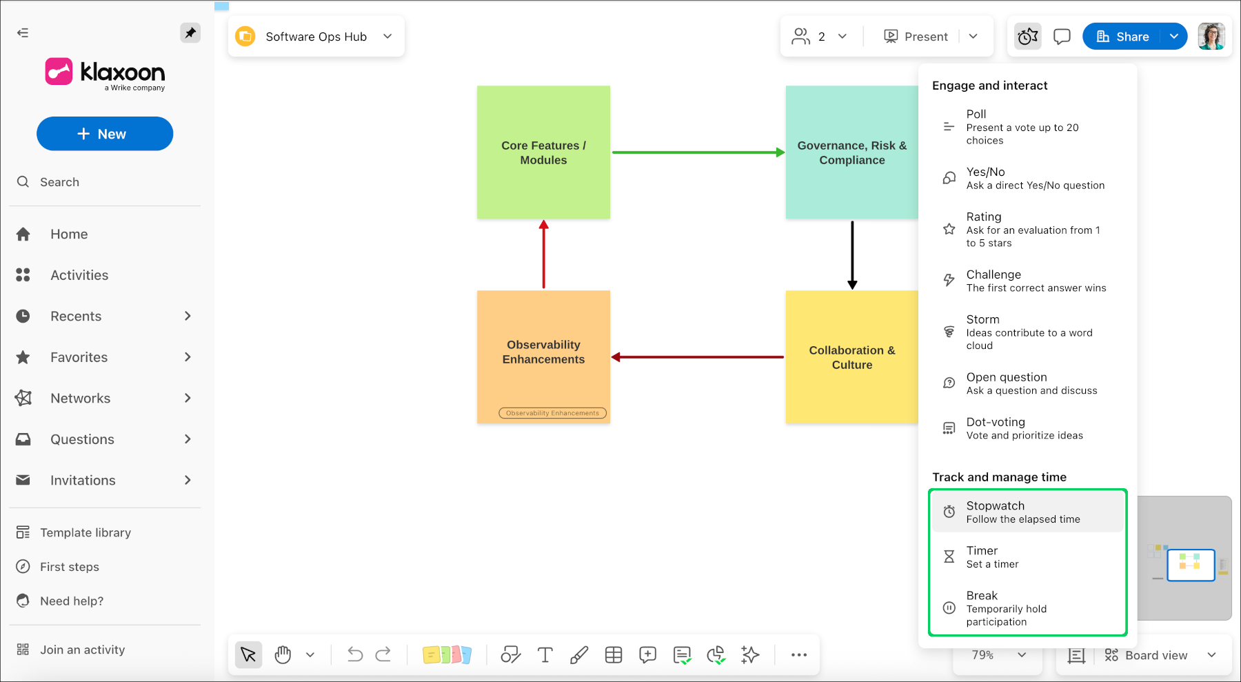This screenshot has width=1241, height=682.
Task: Toggle the sidebar pin icon
Action: (x=190, y=32)
